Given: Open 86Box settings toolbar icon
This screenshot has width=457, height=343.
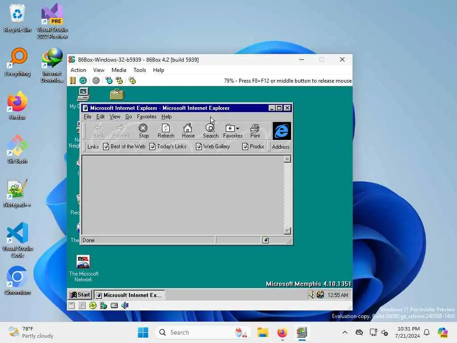Looking at the screenshot, I should pyautogui.click(x=132, y=80).
